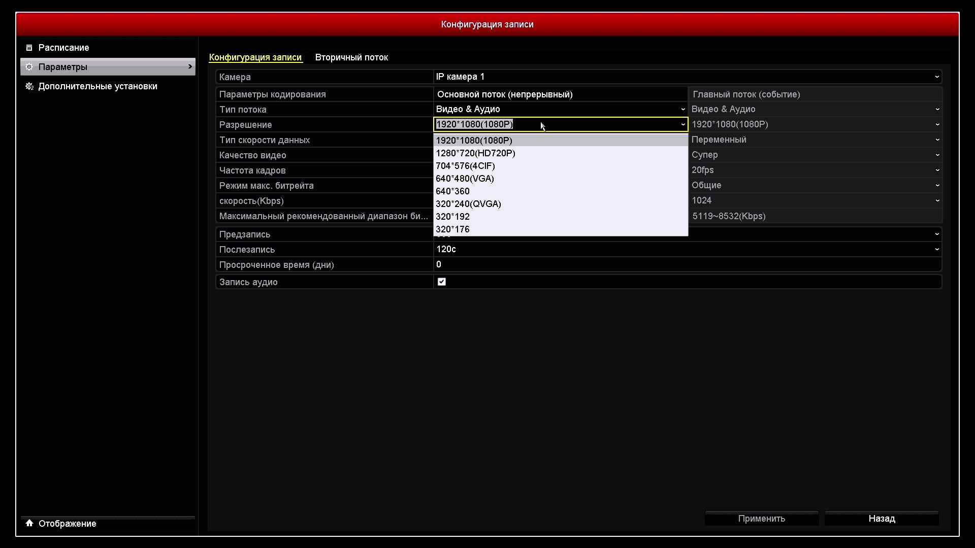975x548 pixels.
Task: Open Дополнительные установки in the sidebar
Action: coord(108,86)
